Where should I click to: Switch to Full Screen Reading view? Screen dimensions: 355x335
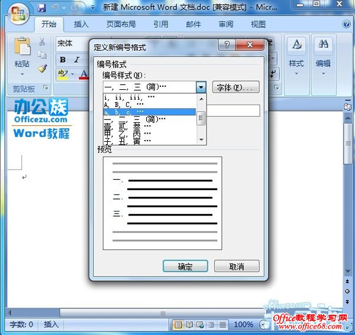click(189, 325)
